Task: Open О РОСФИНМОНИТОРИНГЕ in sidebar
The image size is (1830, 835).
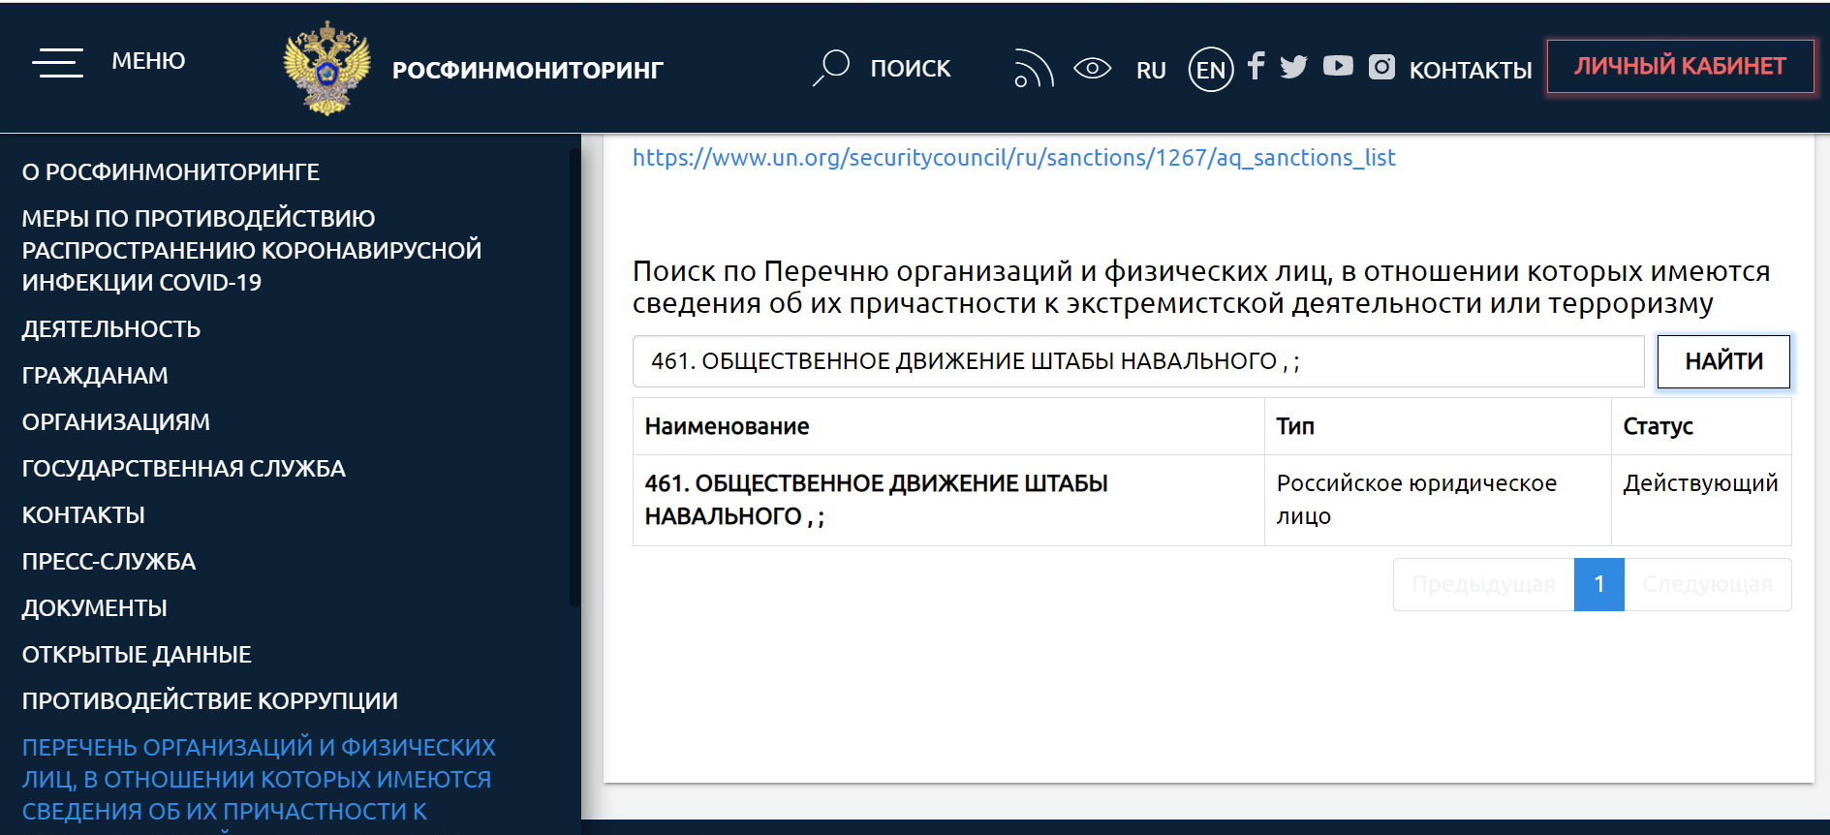Action: tap(171, 172)
